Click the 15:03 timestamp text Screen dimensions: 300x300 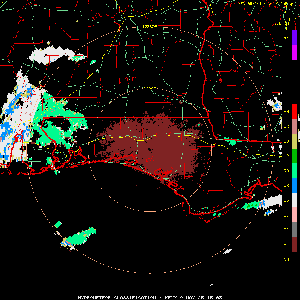[x=215, y=298]
